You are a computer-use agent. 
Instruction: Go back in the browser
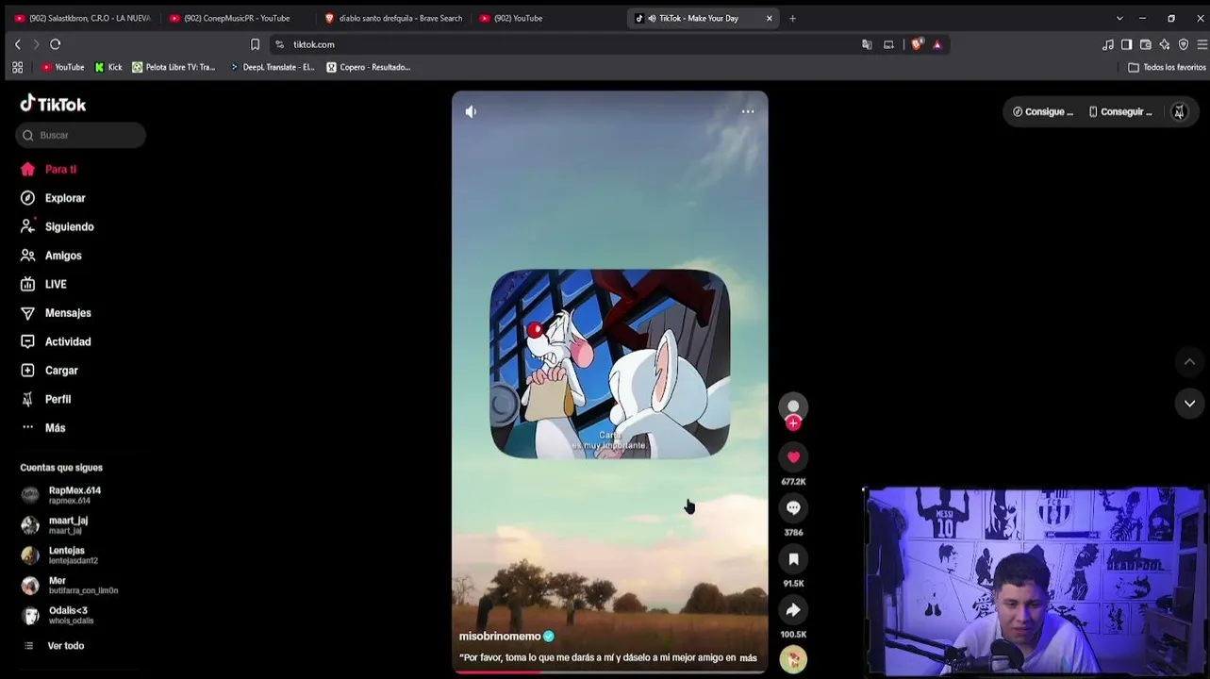pyautogui.click(x=17, y=44)
